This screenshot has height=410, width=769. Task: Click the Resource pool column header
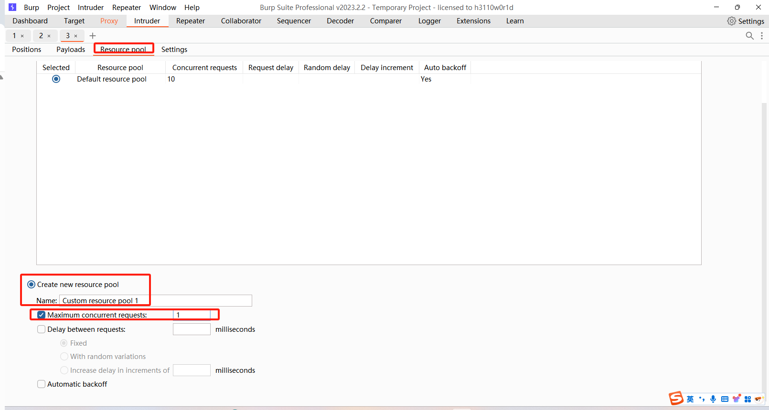120,68
